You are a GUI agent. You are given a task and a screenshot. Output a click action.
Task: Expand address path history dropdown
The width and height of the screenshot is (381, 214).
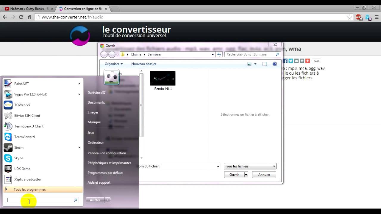[213, 54]
